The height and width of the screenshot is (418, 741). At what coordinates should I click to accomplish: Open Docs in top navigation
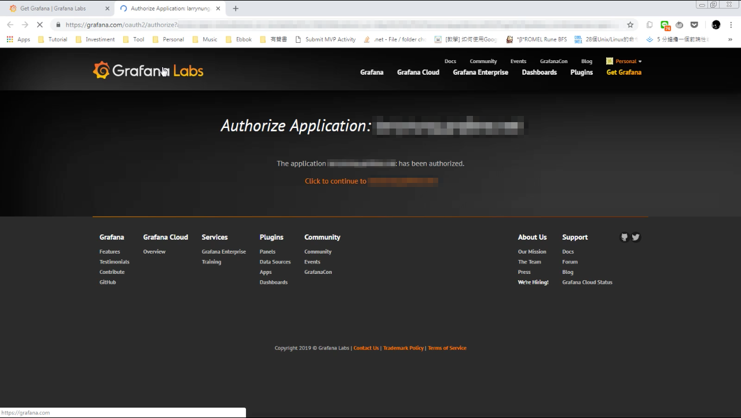(x=450, y=61)
